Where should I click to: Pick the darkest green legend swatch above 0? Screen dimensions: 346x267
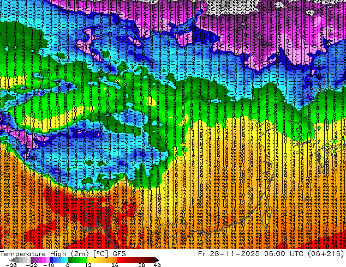[70, 260]
